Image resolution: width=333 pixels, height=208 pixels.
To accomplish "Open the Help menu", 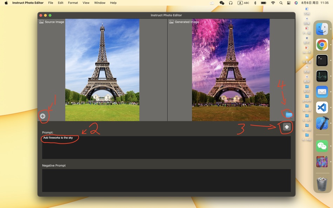I will (113, 3).
